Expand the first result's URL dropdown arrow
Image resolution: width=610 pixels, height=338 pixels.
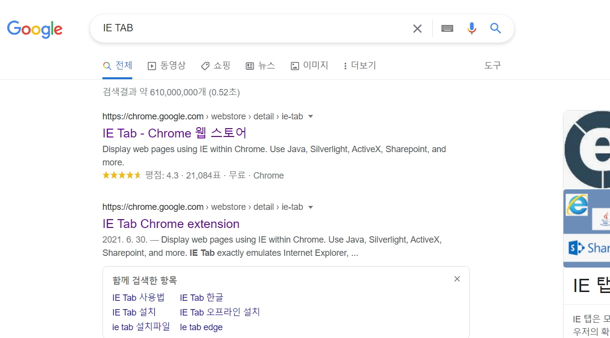310,117
